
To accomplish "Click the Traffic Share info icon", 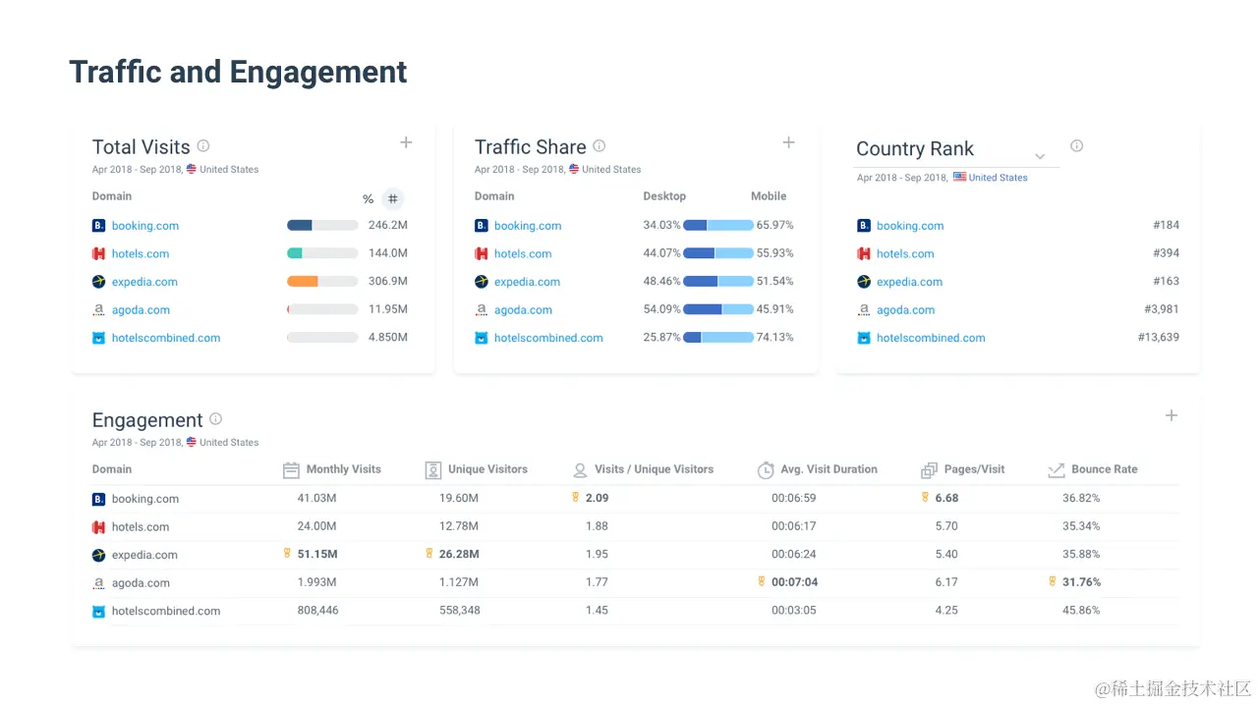I will coord(599,145).
